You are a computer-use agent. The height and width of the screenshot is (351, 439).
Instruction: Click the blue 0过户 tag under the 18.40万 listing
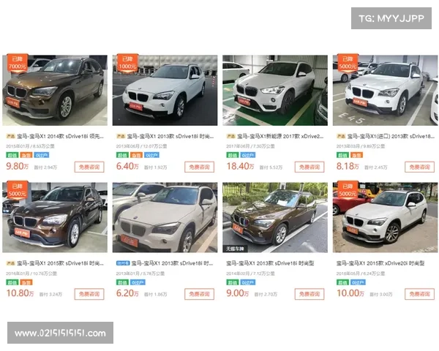[248, 155]
